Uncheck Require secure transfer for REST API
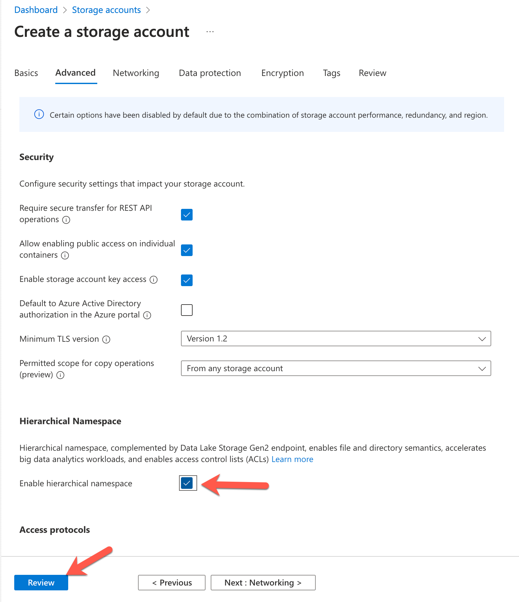The height and width of the screenshot is (602, 519). pyautogui.click(x=186, y=214)
